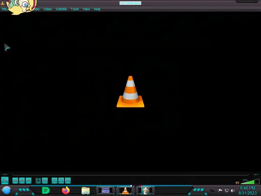Toggle the playlist view
The height and width of the screenshot is (196, 261).
(x=55, y=181)
